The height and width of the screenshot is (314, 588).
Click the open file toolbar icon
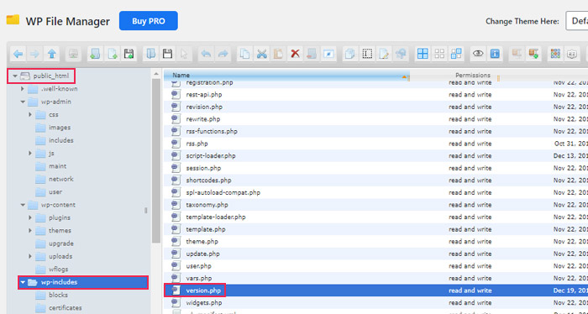[150, 54]
